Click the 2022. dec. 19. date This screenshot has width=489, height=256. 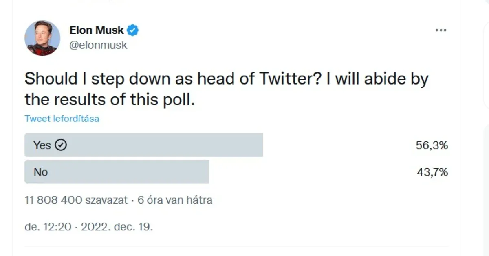point(117,226)
